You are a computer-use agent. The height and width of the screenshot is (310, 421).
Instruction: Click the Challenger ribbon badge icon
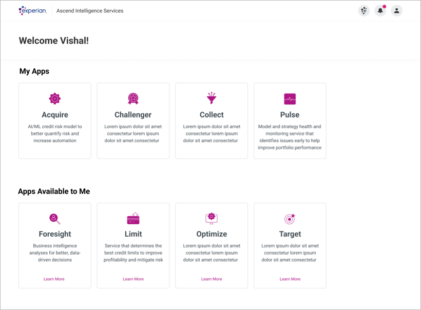[133, 99]
